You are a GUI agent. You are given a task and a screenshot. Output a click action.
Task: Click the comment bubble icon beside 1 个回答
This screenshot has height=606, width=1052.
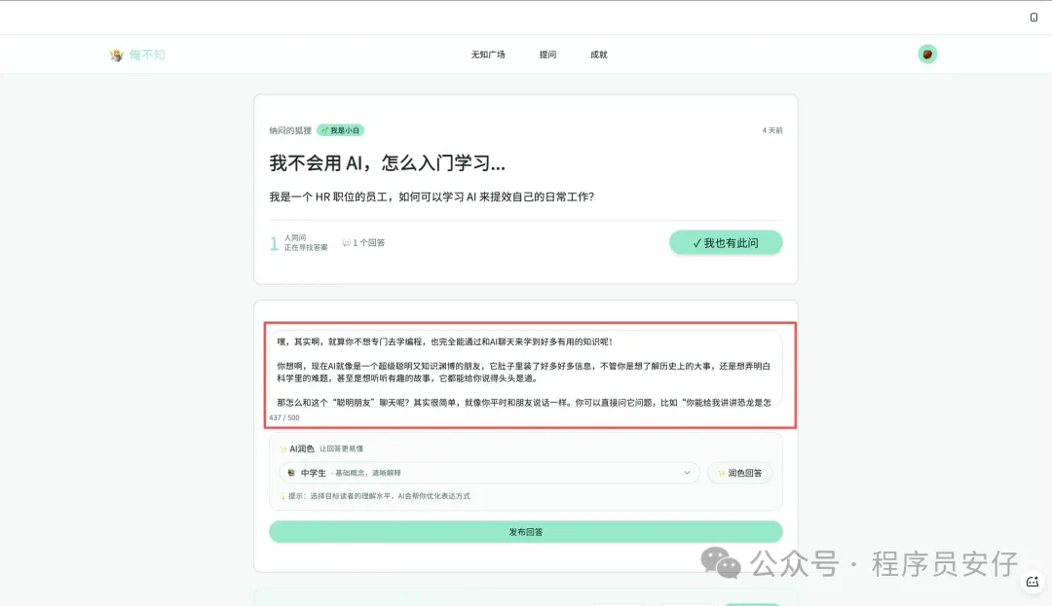point(346,243)
